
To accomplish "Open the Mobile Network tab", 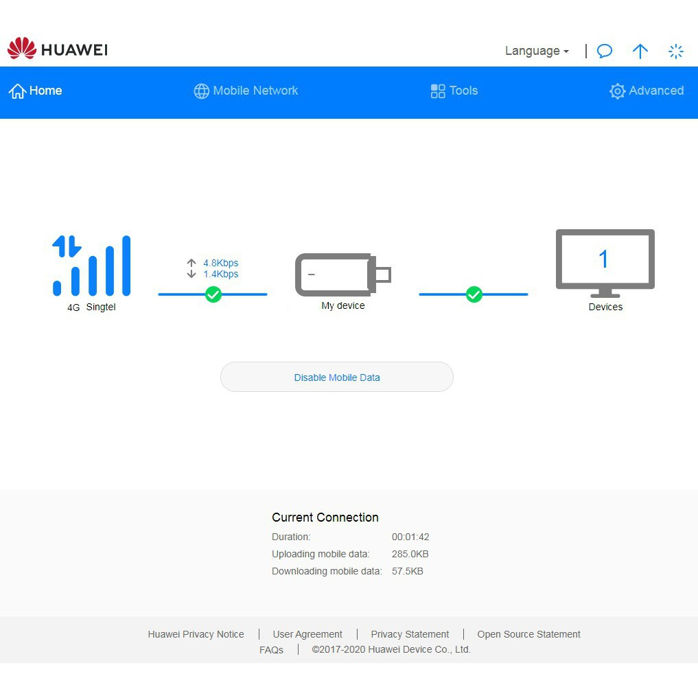I will (246, 91).
